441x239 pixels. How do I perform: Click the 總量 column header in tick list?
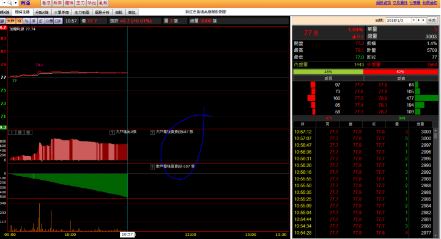click(420, 124)
